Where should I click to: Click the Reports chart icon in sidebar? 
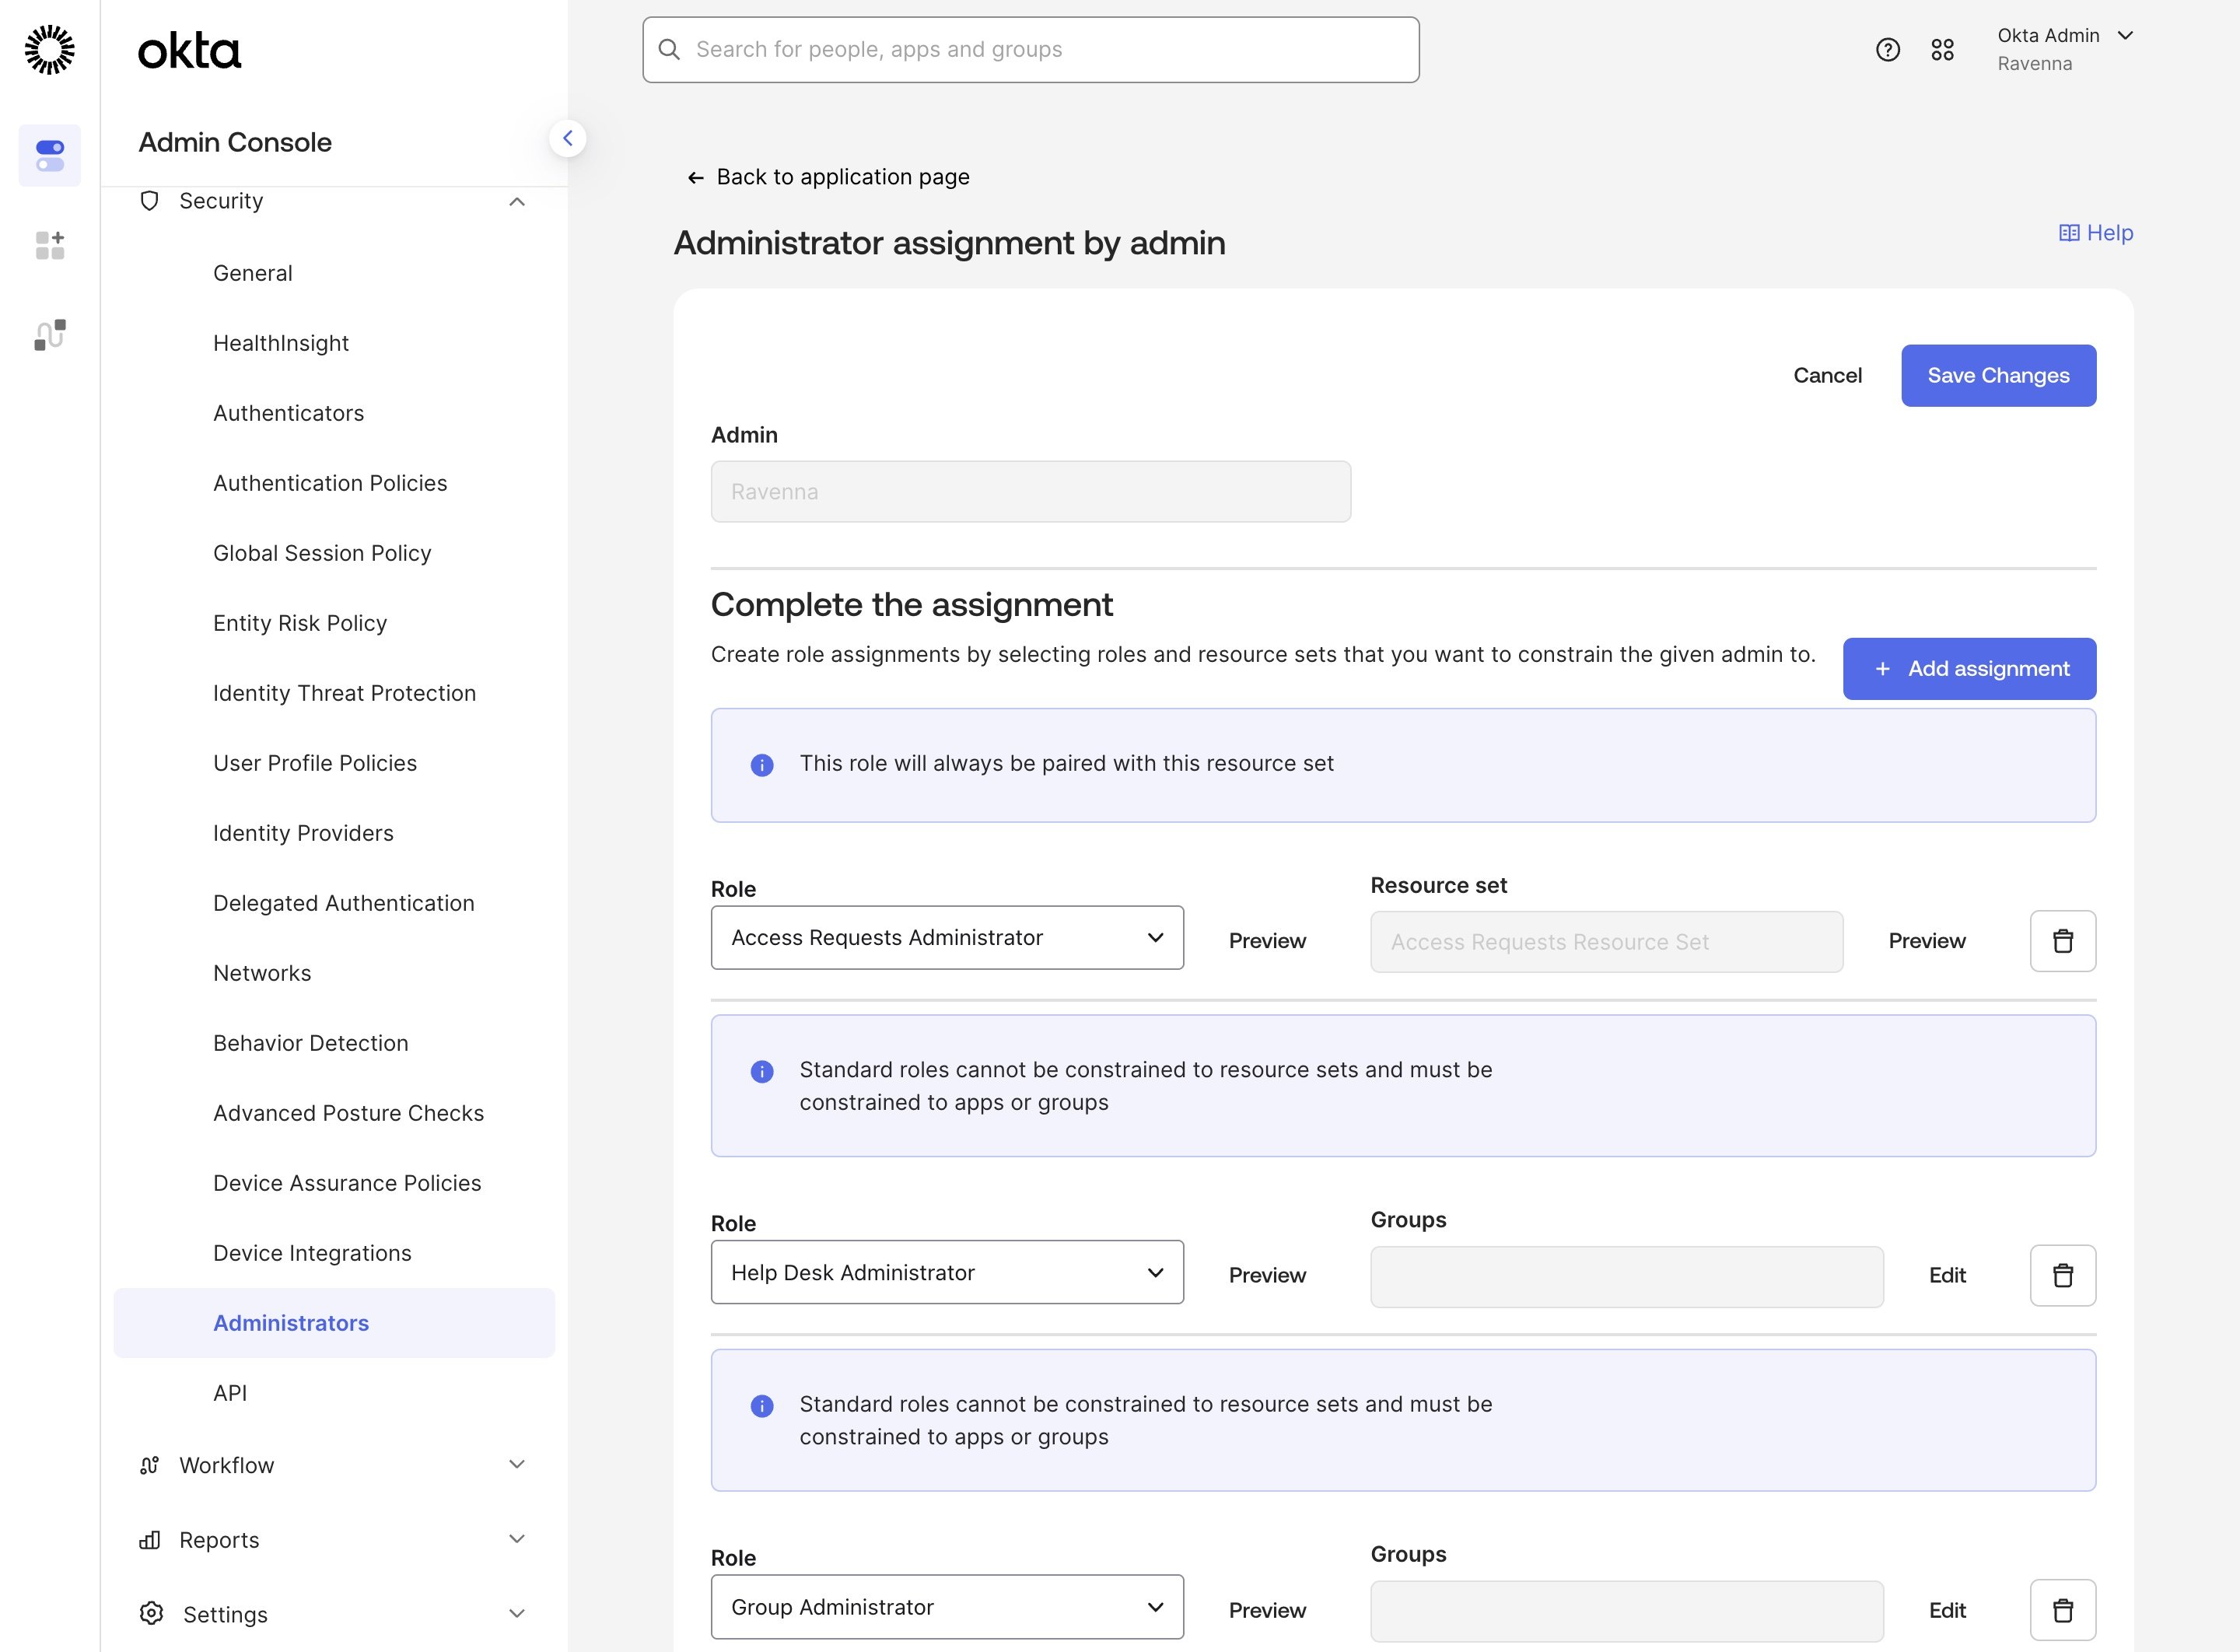click(x=150, y=1540)
